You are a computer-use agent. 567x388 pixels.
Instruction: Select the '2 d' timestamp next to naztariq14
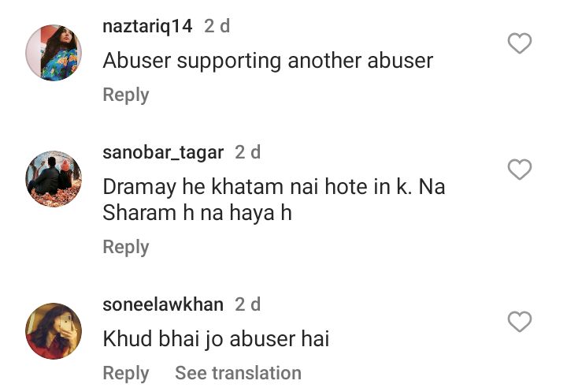(217, 26)
